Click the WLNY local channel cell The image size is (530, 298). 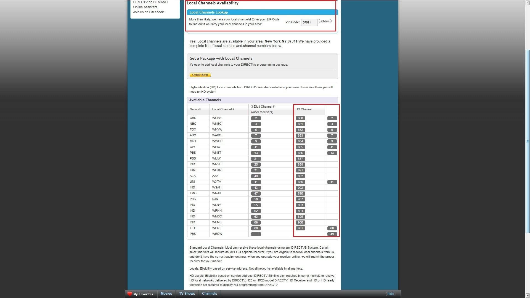point(229,205)
